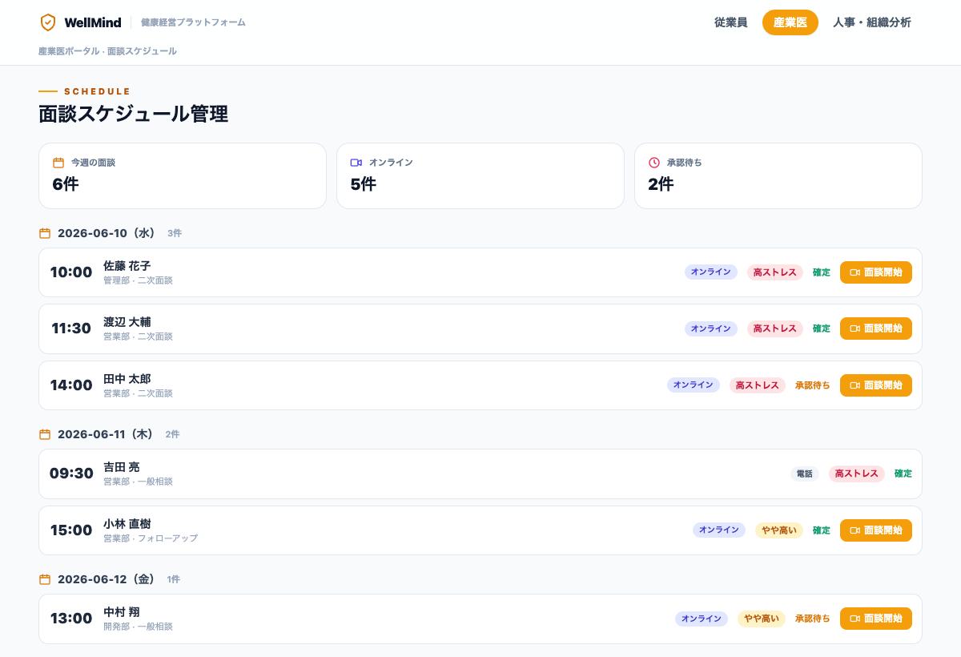
Task: Click 確定 status in 渡辺 大輔 row
Action: click(x=822, y=328)
